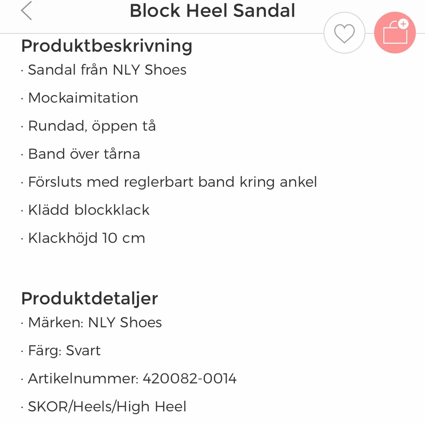Add product to shopping bag
This screenshot has height=425, width=425.
[395, 32]
